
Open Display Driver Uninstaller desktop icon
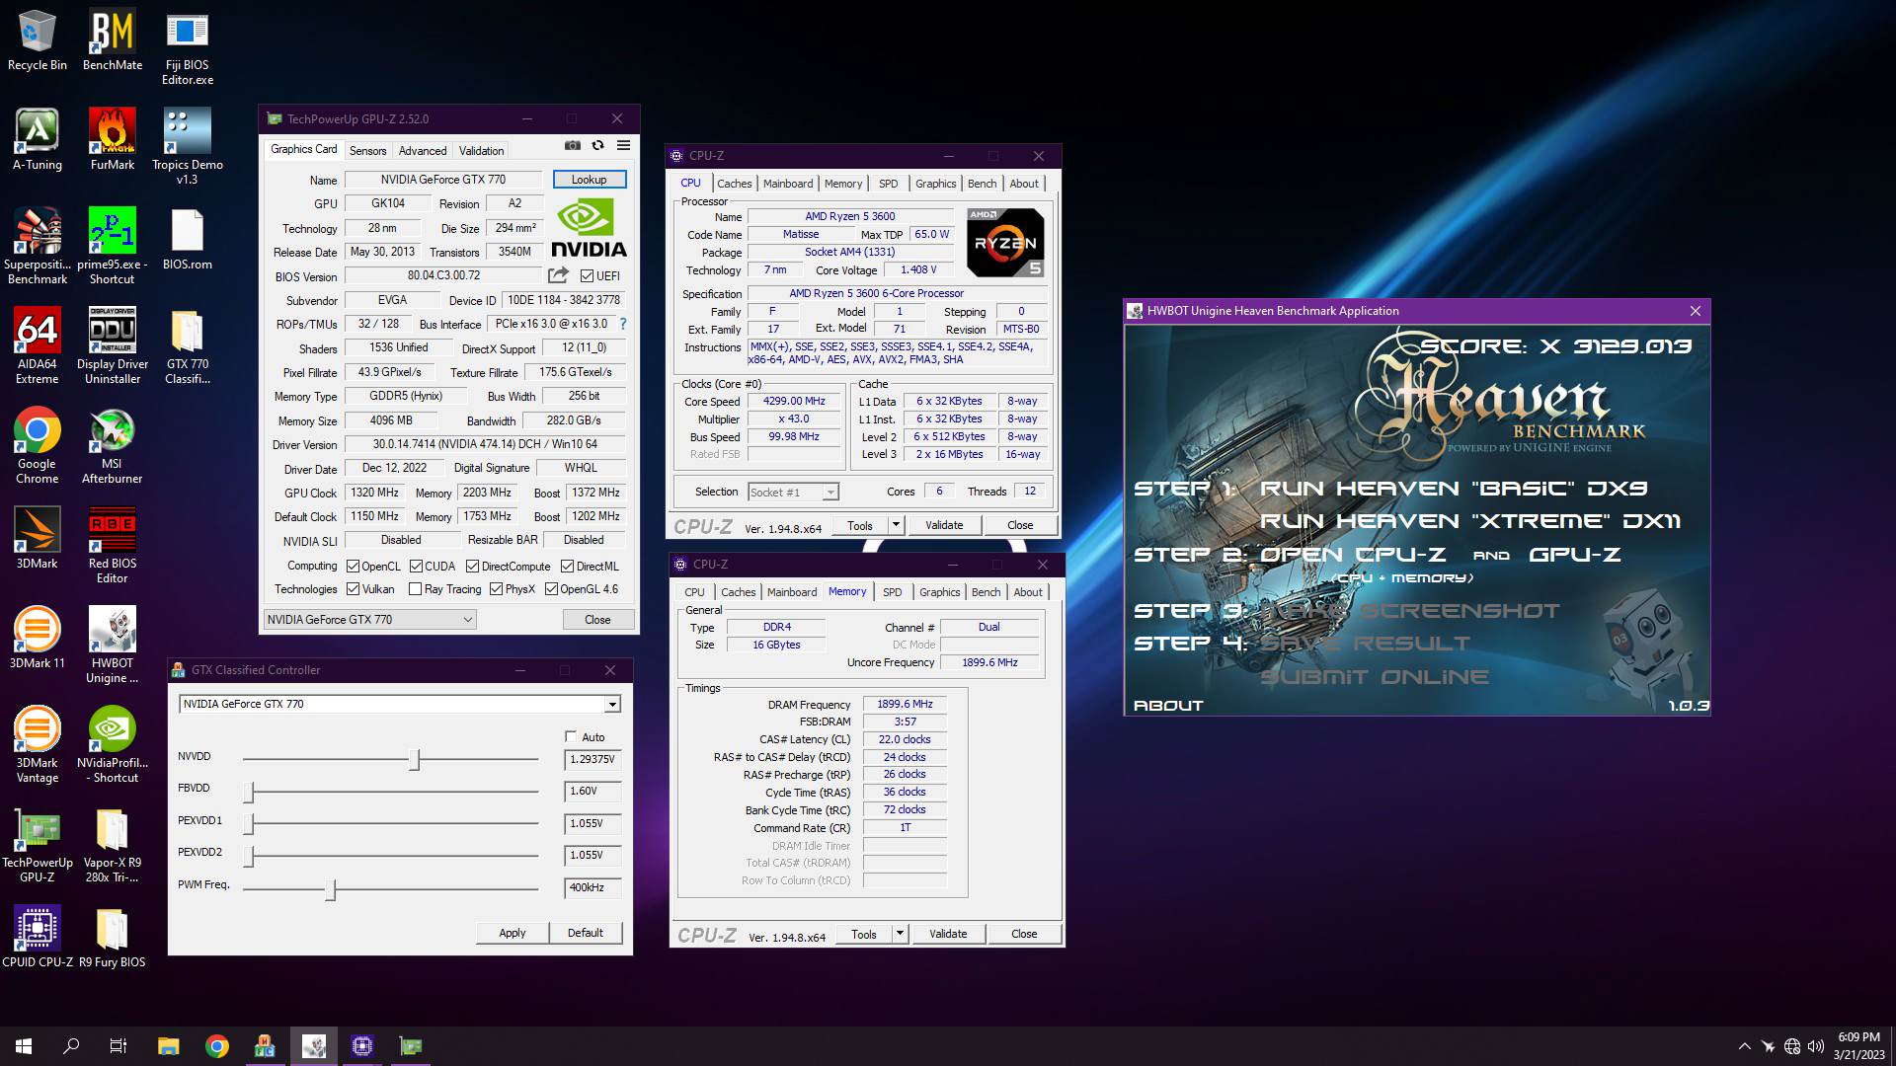coord(113,345)
